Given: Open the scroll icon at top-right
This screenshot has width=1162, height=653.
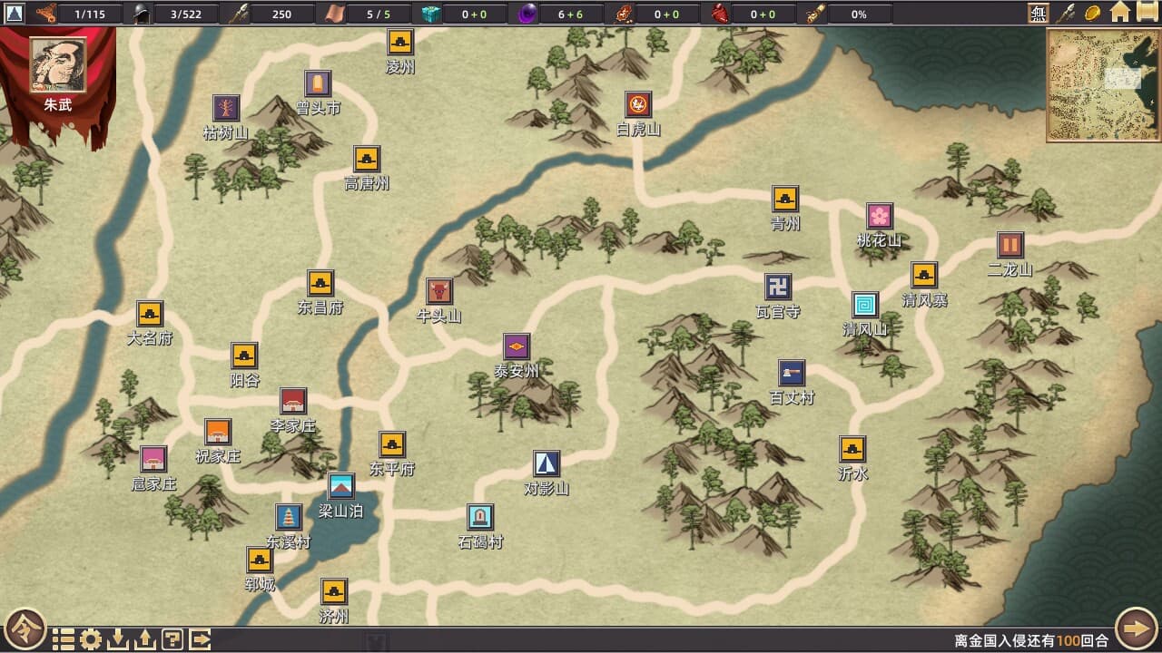Looking at the screenshot, I should coord(1147,13).
